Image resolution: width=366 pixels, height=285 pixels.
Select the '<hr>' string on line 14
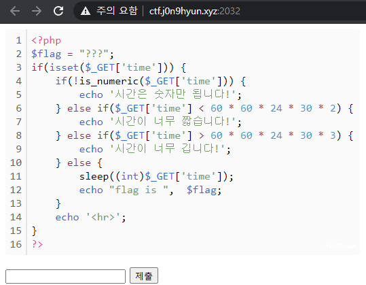[103, 217]
